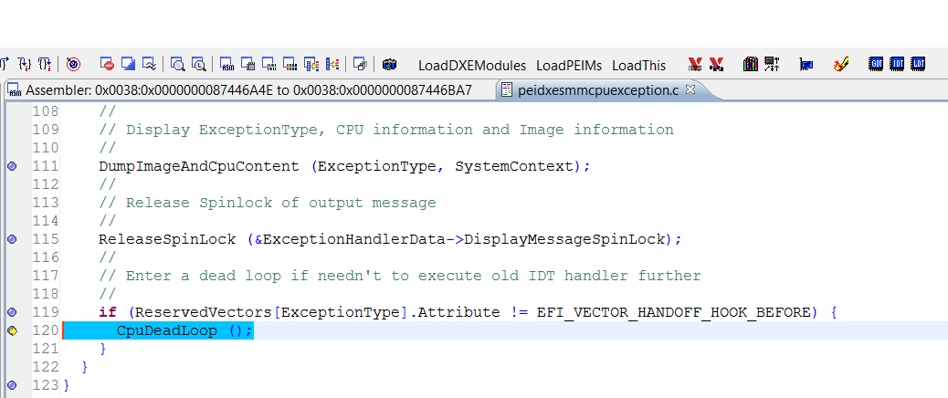Click the red V with lines icon
Screen dimensions: 948x398
[x=695, y=63]
